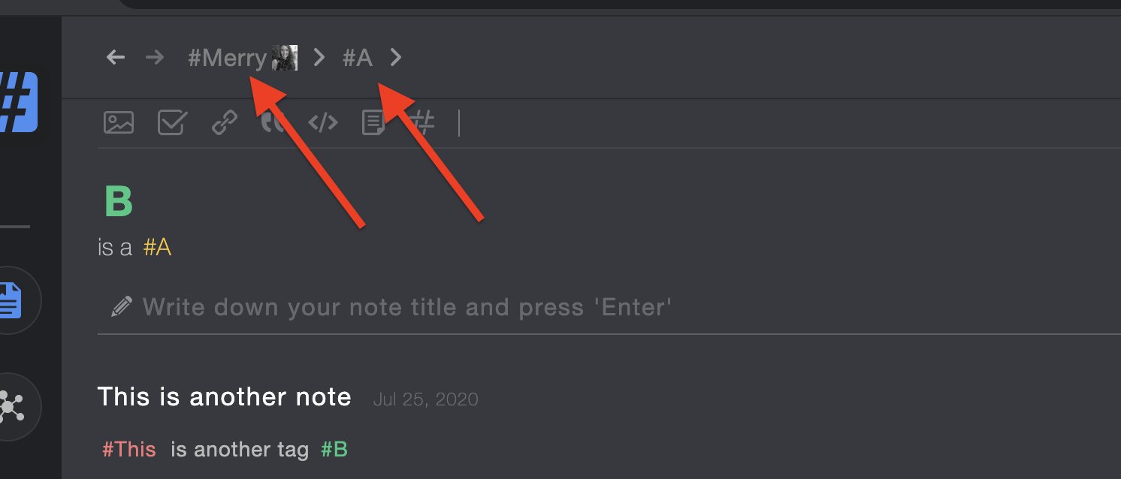Follow the yellow #A tag link
Screen dimensions: 1121x479
tap(157, 247)
